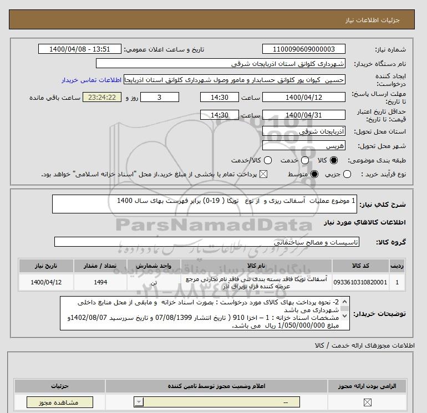The image size is (427, 413).
Task: Click the buyer notes text area
Action: [x=205, y=313]
